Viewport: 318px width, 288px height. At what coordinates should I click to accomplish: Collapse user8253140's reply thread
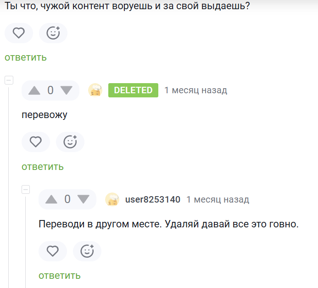point(26,189)
